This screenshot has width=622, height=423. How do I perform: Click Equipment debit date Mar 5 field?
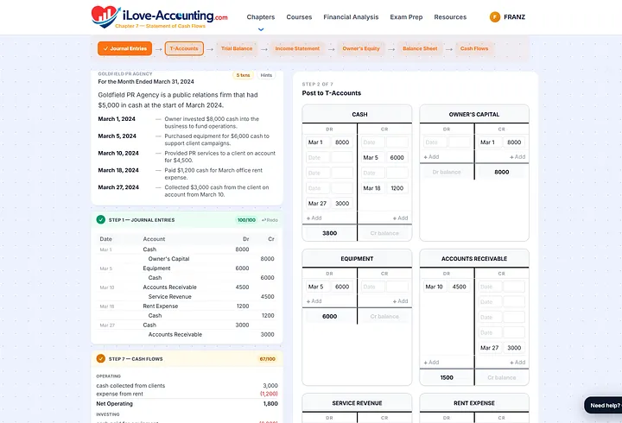tap(318, 287)
